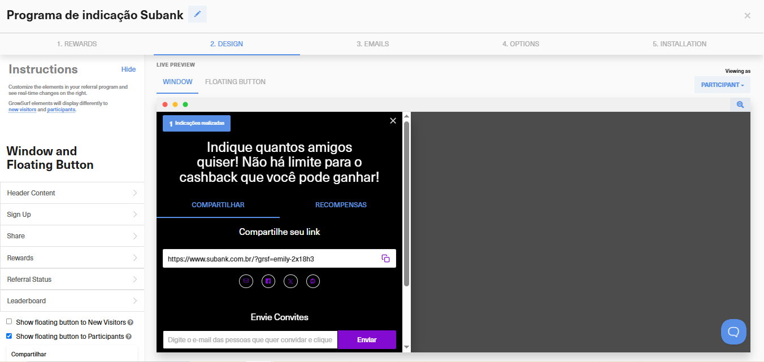Go to step 5. Installation
Image resolution: width=764 pixels, height=362 pixels.
coord(679,43)
